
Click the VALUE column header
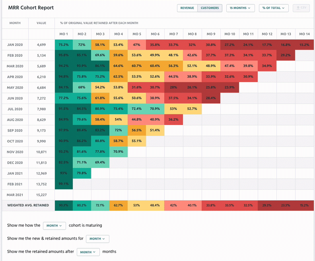[x=41, y=23]
